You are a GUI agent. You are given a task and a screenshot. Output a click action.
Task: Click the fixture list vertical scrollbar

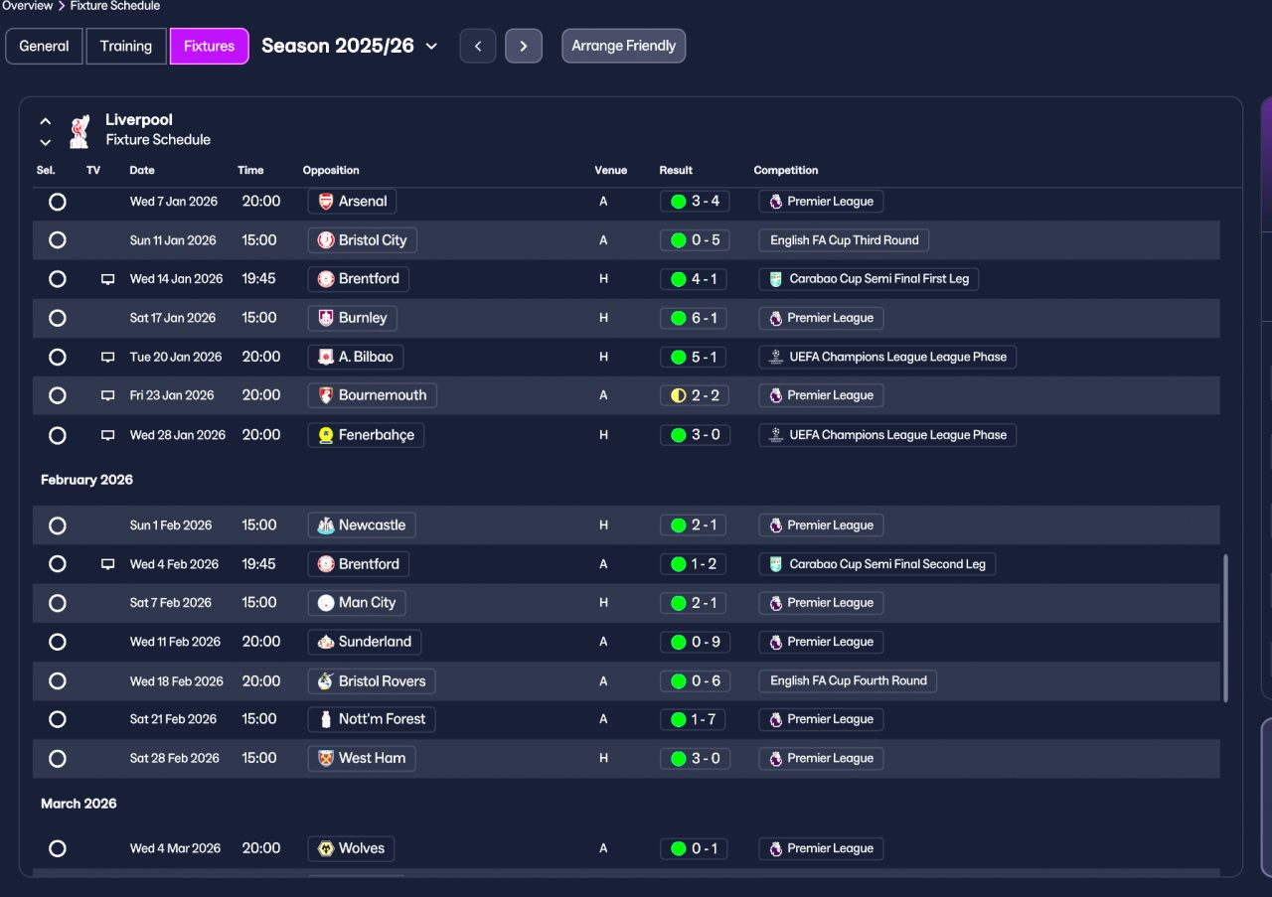tap(1225, 628)
